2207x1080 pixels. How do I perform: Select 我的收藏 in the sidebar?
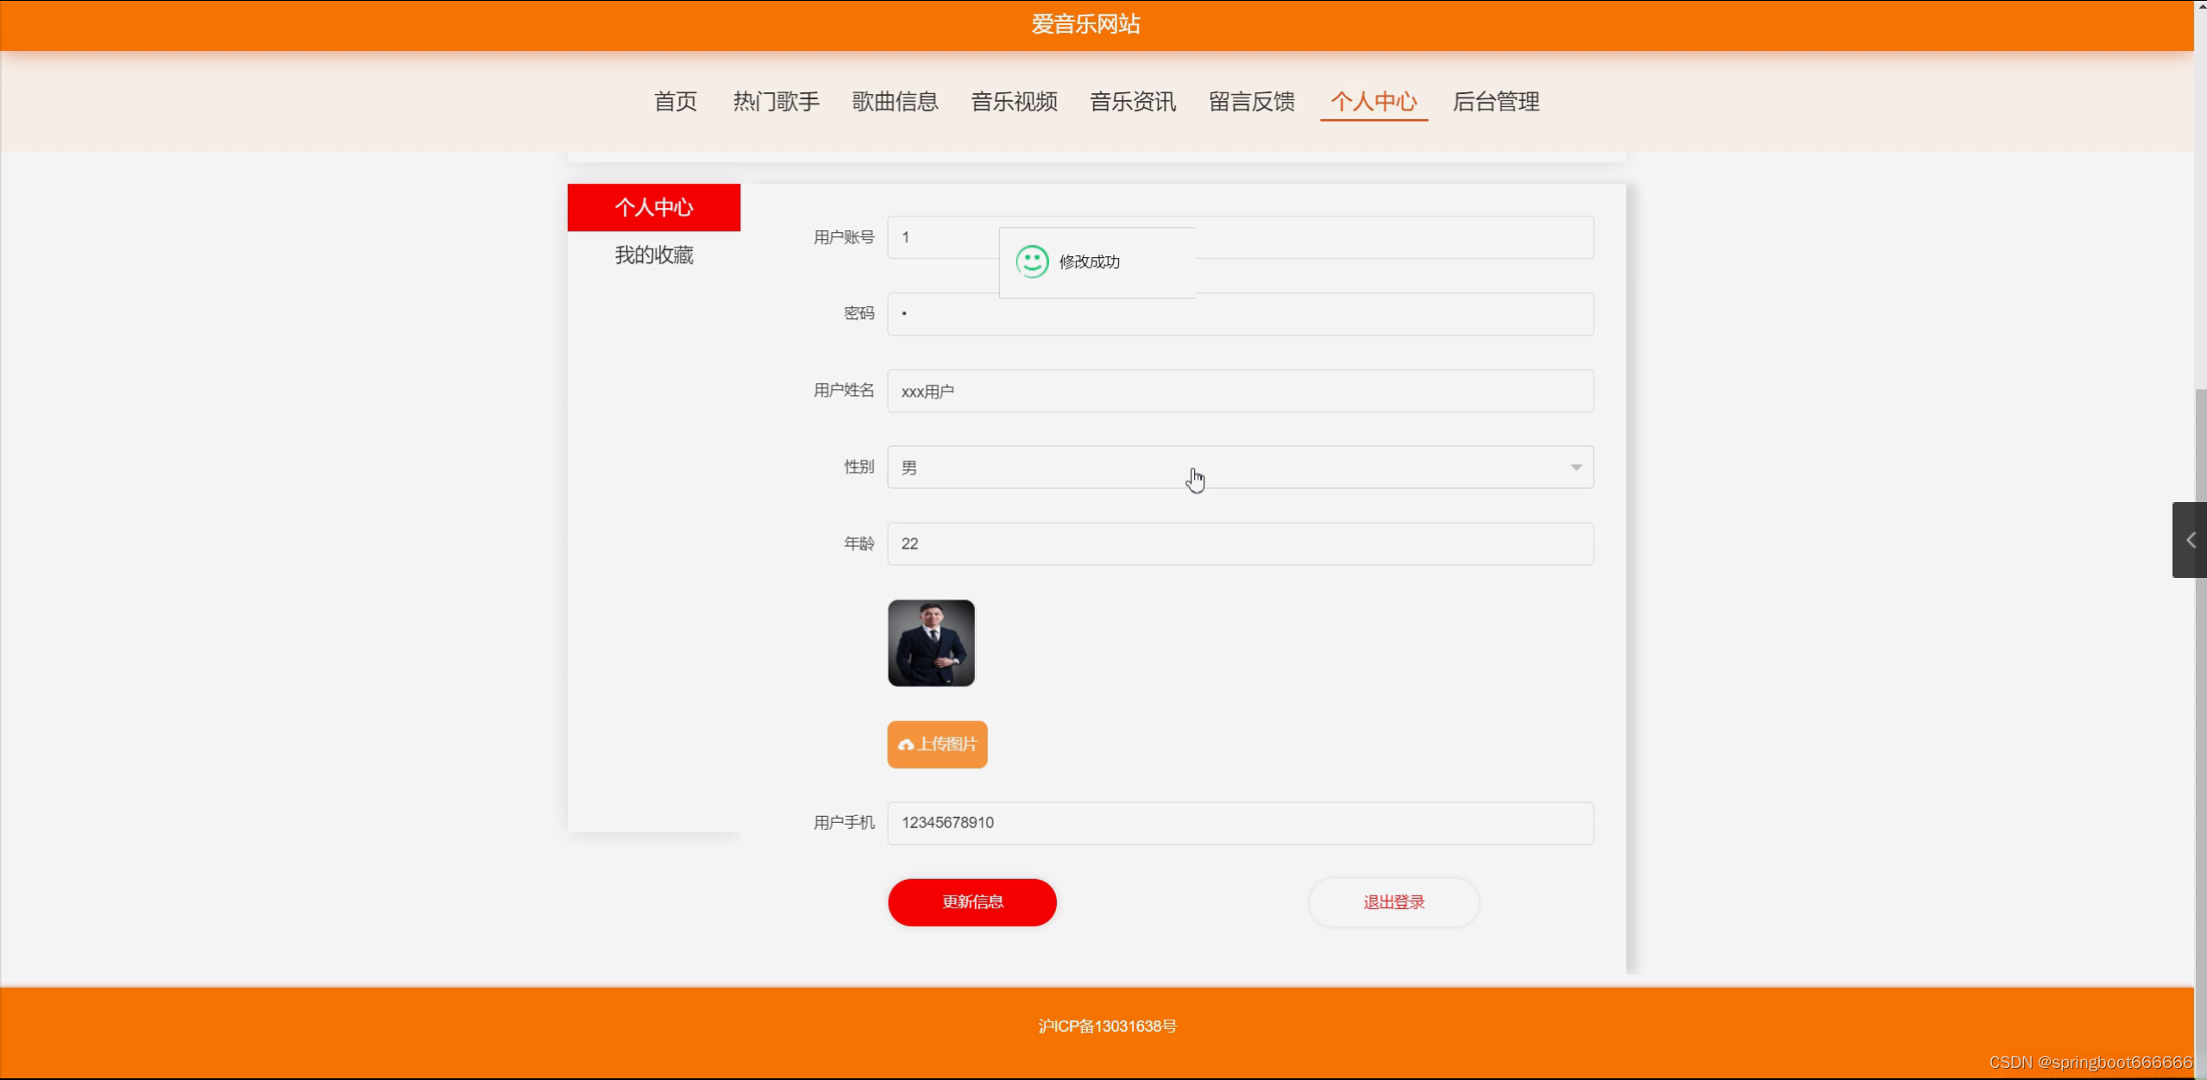tap(654, 255)
